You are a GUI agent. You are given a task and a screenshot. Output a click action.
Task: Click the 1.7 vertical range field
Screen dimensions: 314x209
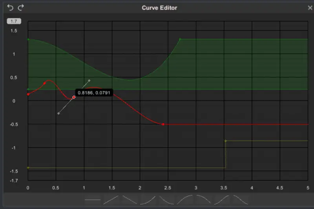click(14, 21)
